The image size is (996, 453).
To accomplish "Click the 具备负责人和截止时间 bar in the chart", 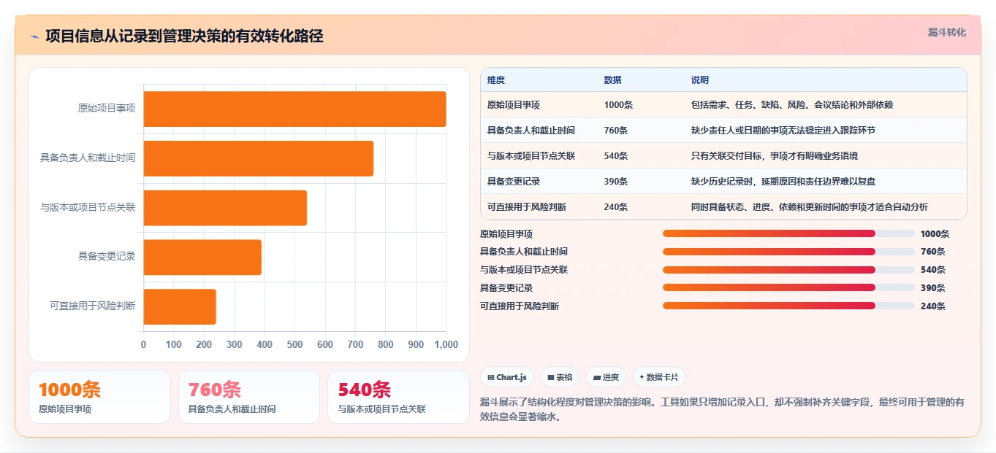I will click(x=259, y=158).
